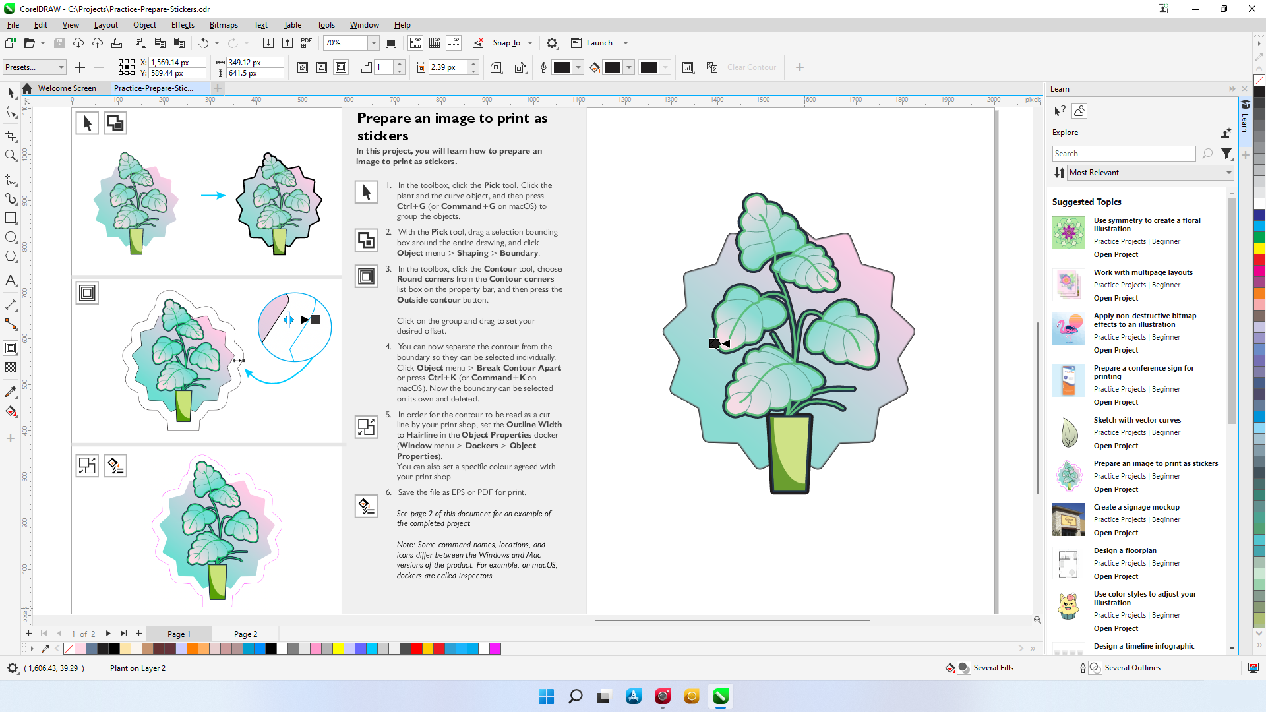The height and width of the screenshot is (712, 1266).
Task: Click Open Project for Sketch vector curves
Action: (x=1116, y=445)
